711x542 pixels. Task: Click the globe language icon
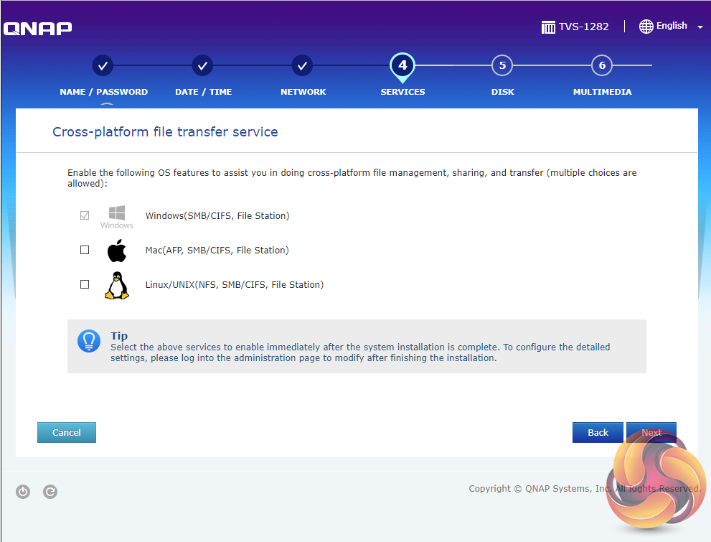[646, 27]
